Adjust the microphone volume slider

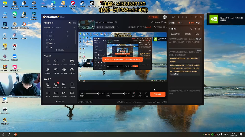[92, 93]
